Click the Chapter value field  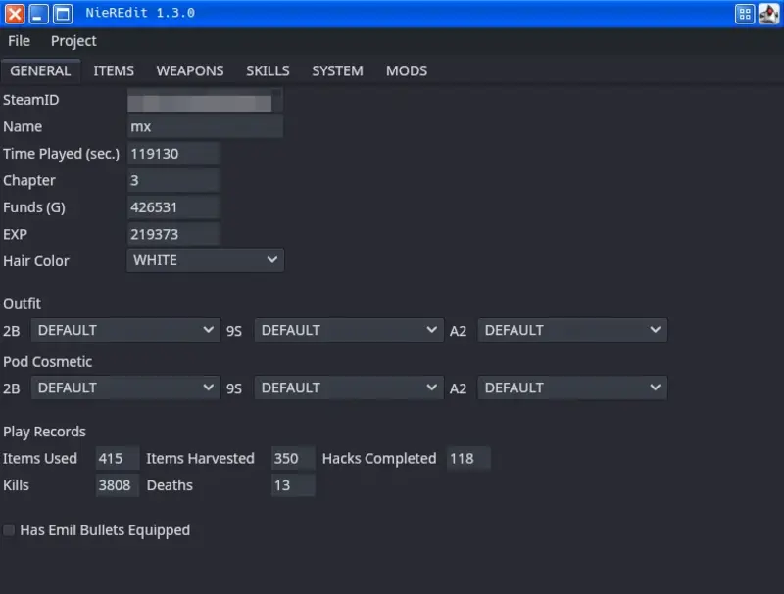pos(173,180)
